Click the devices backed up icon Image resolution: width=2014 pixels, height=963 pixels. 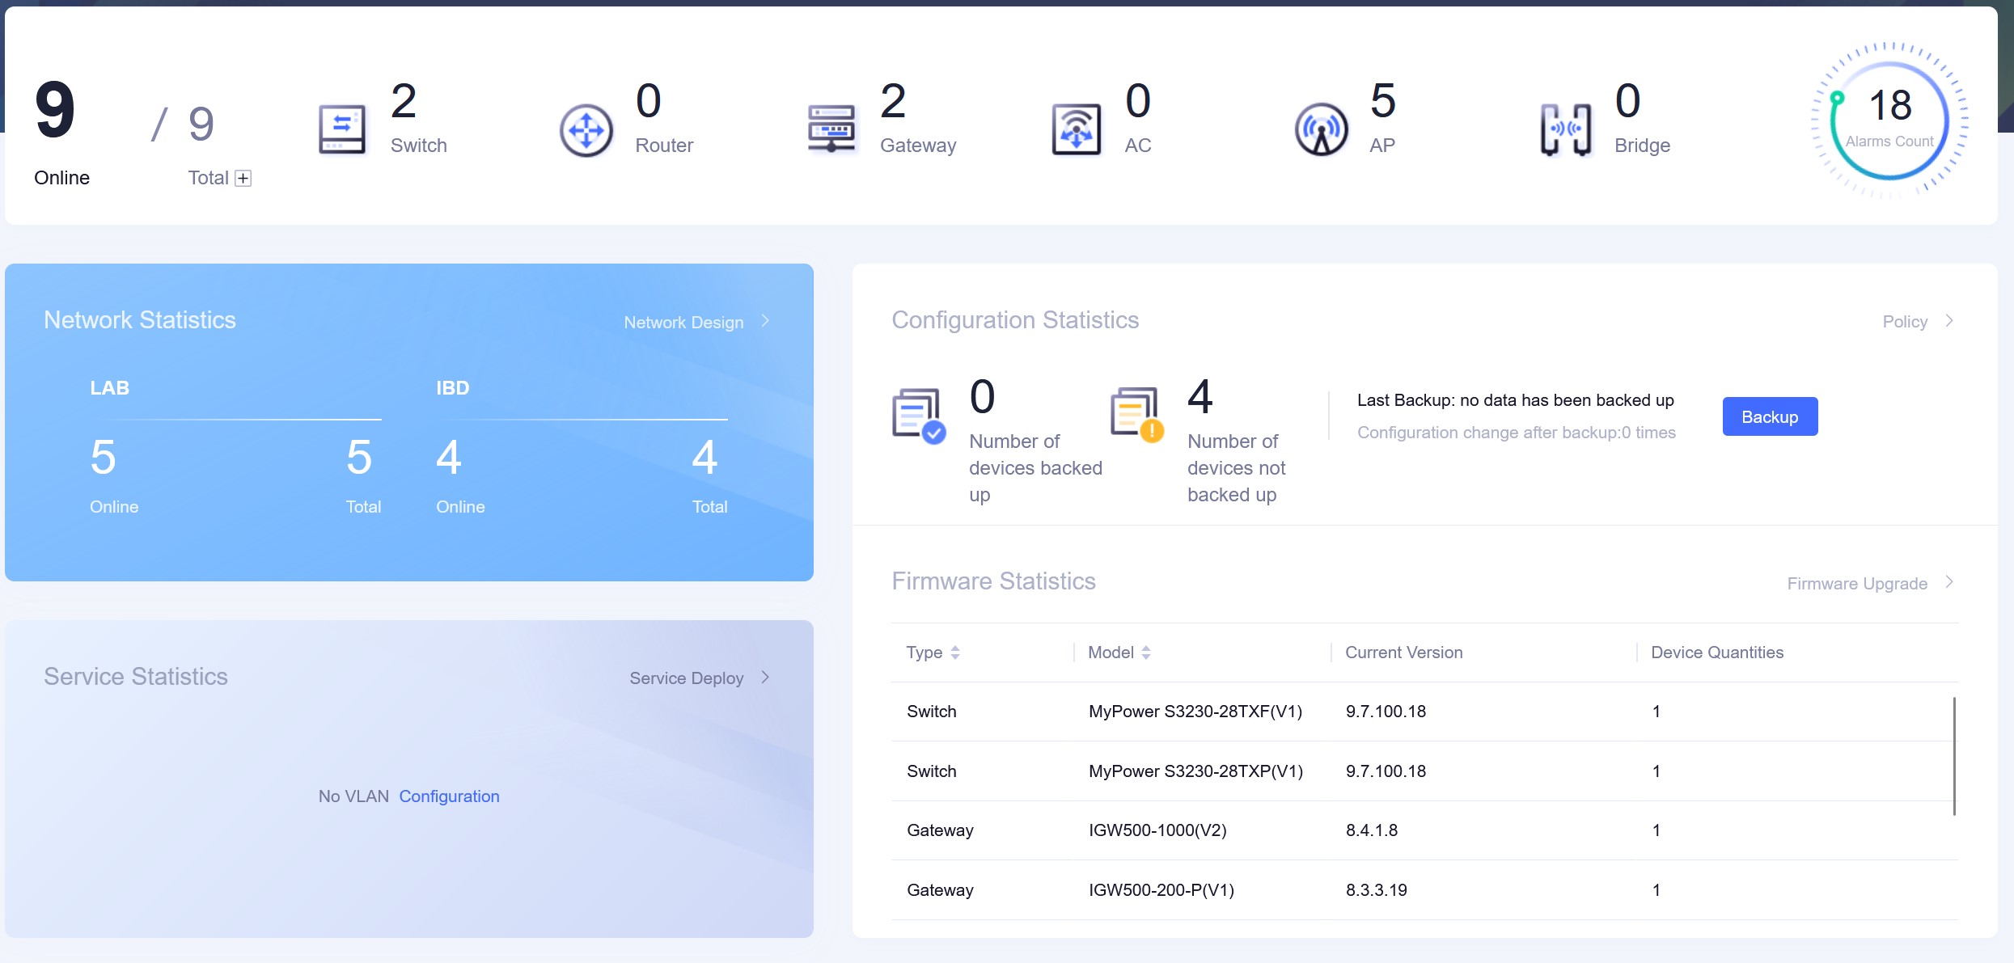click(919, 416)
